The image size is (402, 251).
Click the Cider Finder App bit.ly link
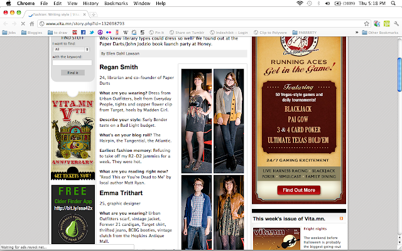73,208
